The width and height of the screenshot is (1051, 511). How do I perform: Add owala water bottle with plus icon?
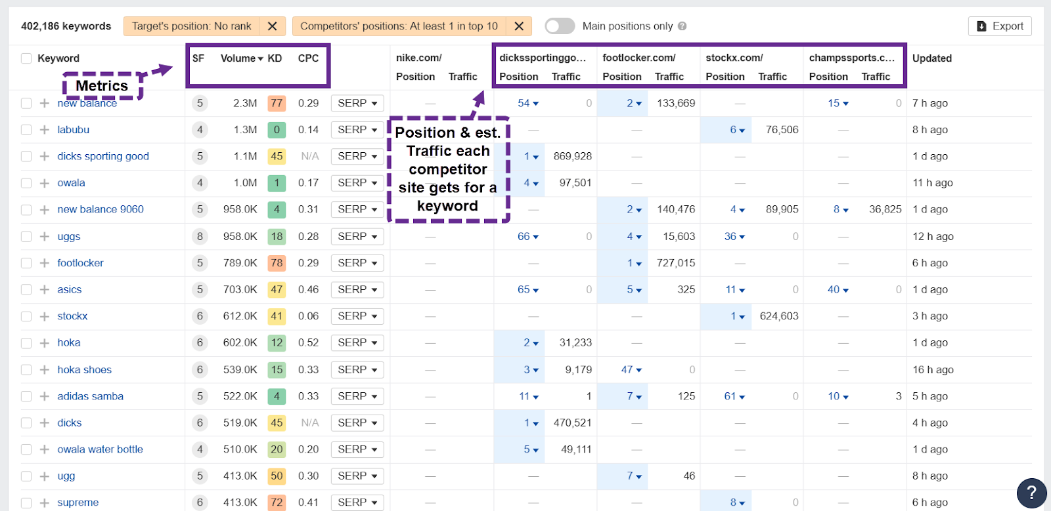(45, 449)
